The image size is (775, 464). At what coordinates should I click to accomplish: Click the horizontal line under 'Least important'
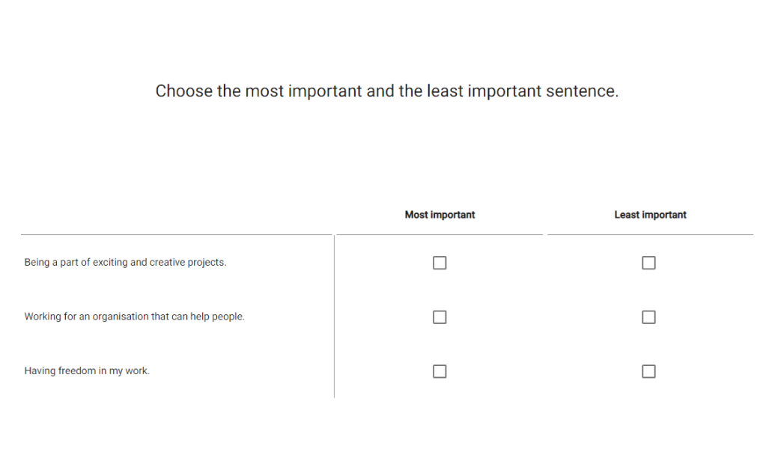click(x=650, y=235)
